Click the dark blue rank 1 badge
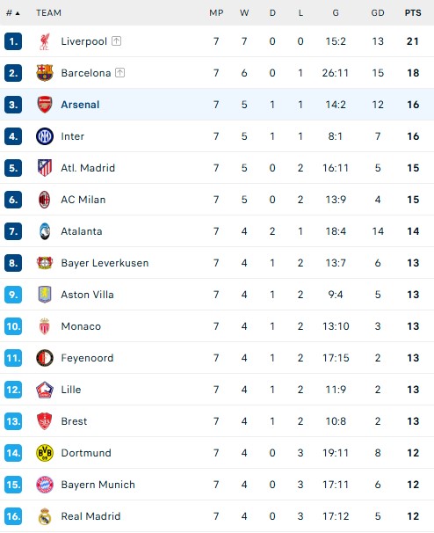Viewport: 434px width, 533px height. pyautogui.click(x=13, y=41)
